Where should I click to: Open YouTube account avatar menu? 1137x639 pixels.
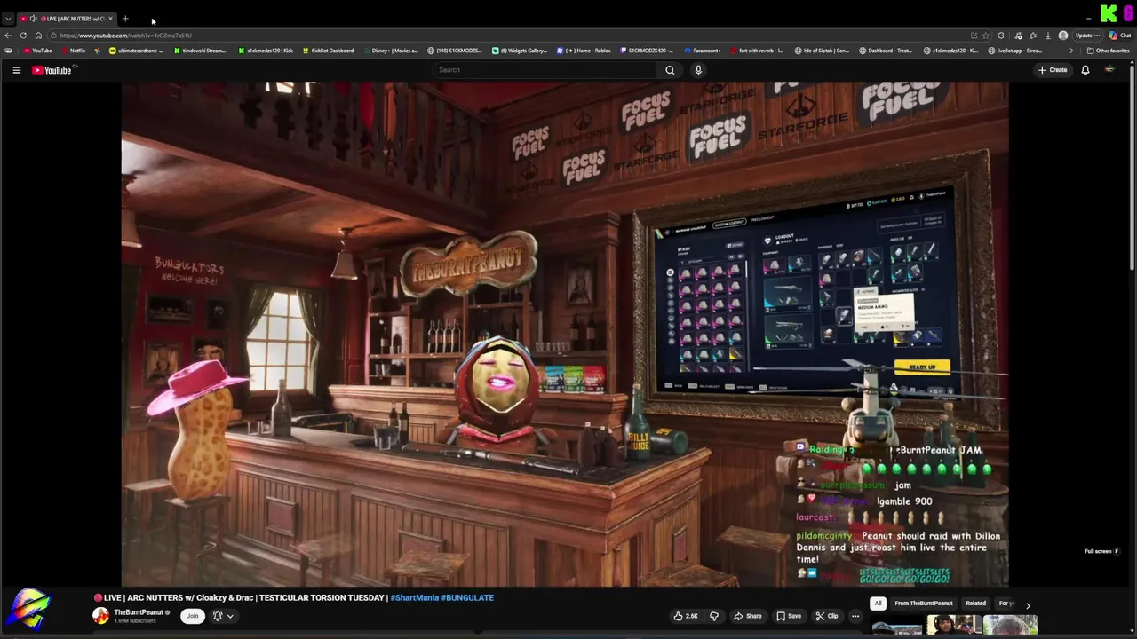tap(1109, 70)
